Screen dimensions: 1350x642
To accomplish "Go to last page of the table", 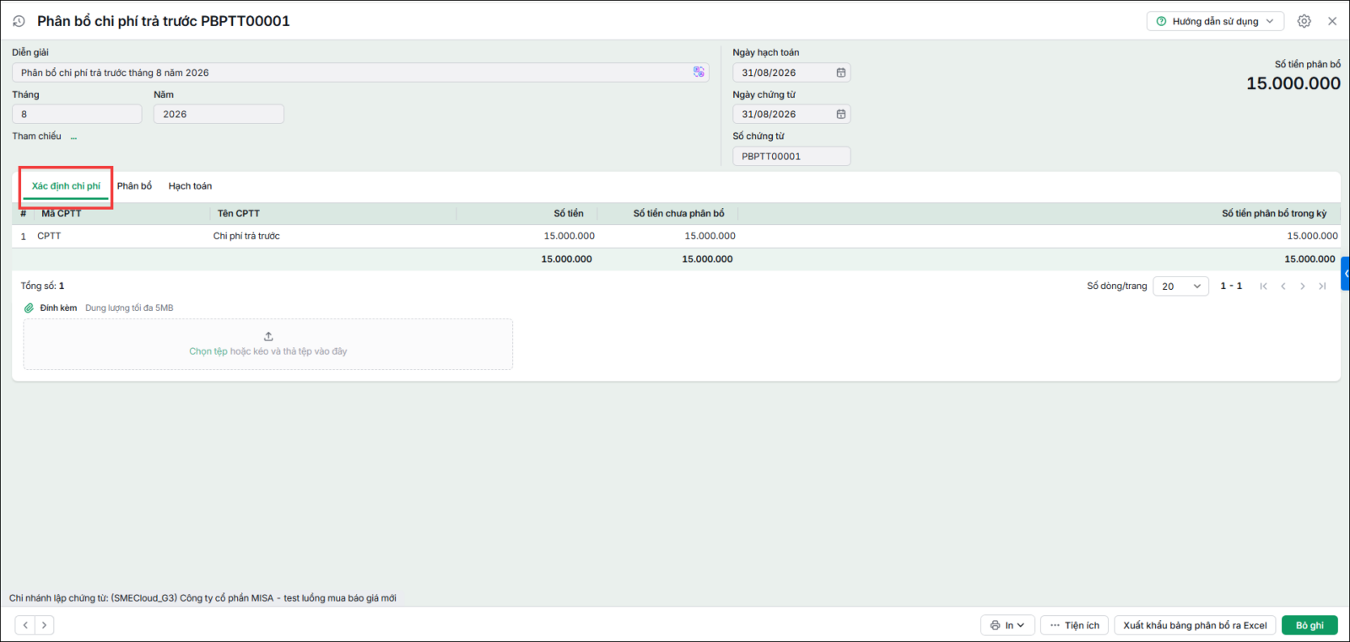I will pos(1322,286).
